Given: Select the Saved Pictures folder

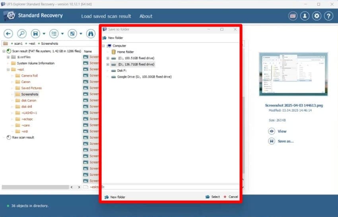Looking at the screenshot, I should coord(31,88).
